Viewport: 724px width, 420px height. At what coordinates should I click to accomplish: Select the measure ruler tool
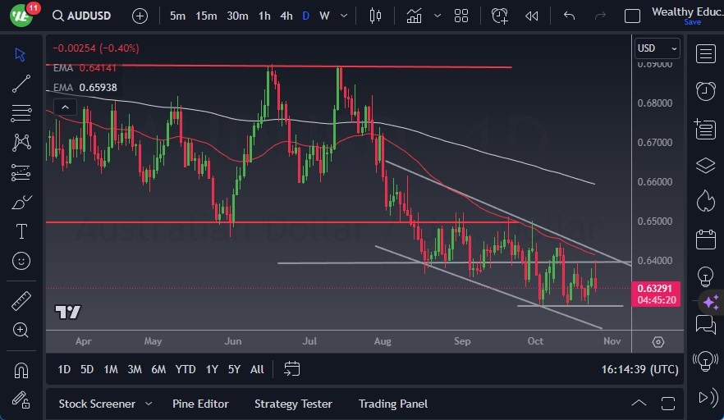(x=21, y=300)
